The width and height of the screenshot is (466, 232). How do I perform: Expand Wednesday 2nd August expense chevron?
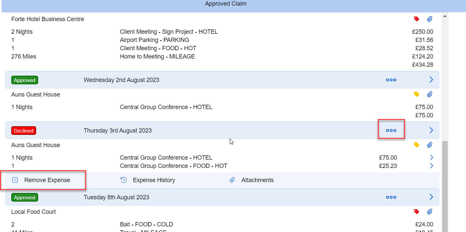pyautogui.click(x=431, y=80)
